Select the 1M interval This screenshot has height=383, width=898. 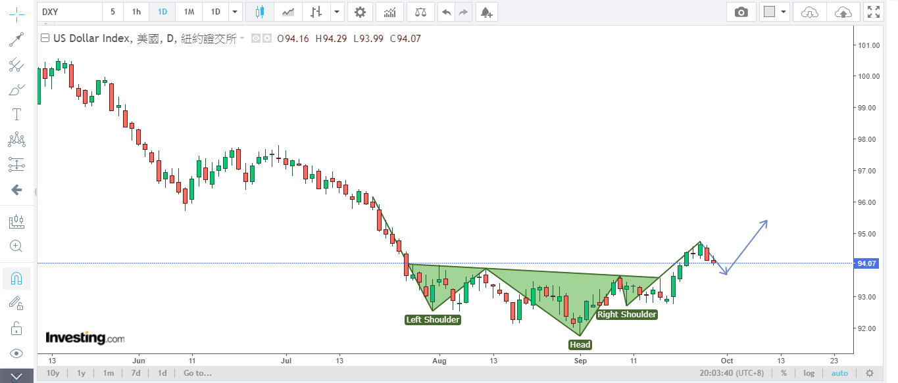coord(188,12)
